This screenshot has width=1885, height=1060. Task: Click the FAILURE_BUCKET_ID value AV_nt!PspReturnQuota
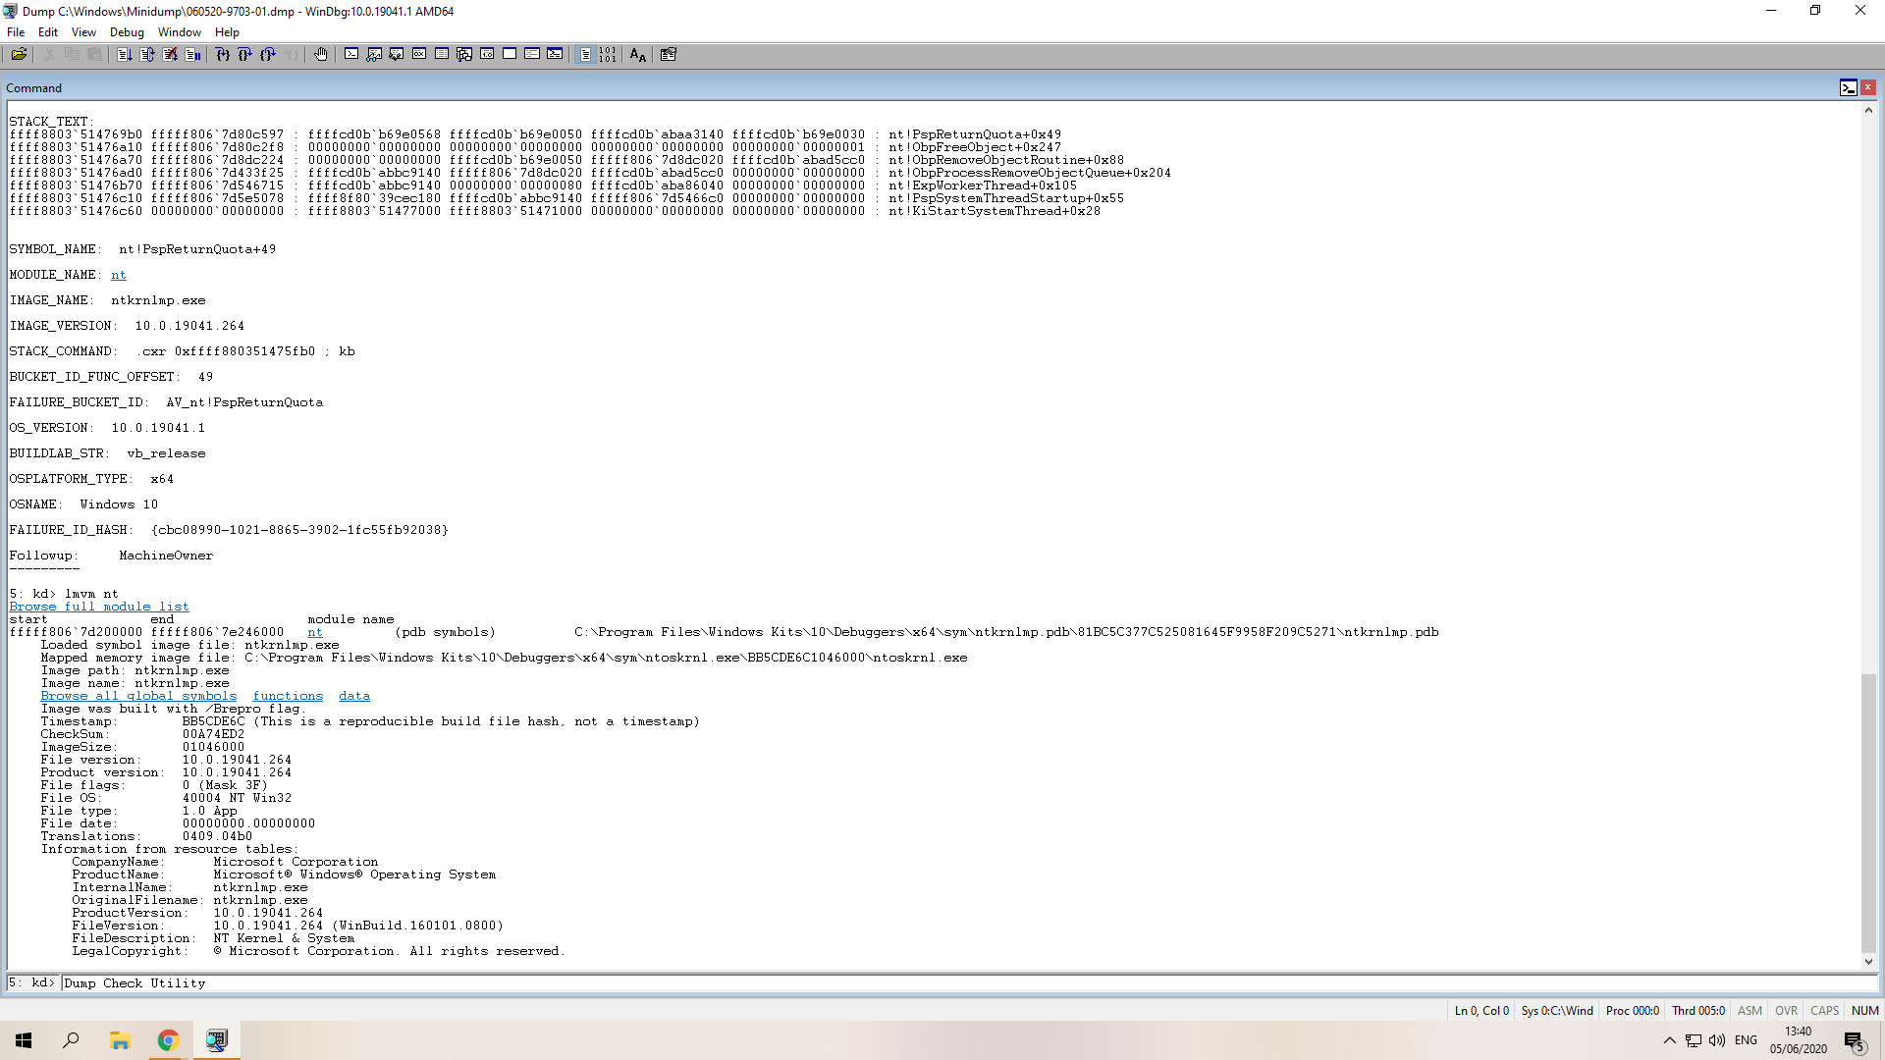point(244,402)
